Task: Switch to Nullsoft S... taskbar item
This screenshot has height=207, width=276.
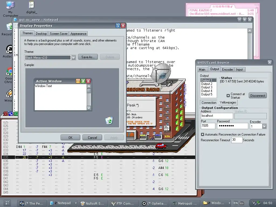Action: pos(93,203)
